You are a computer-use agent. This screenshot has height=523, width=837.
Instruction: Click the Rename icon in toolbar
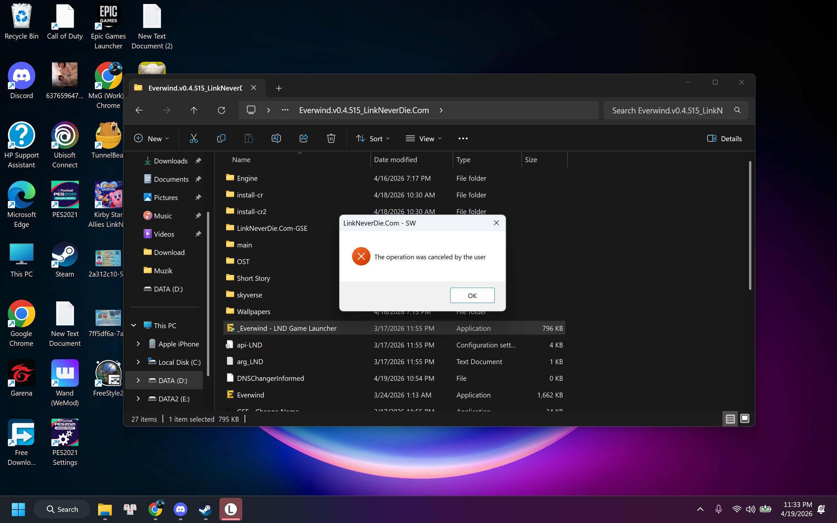tap(276, 138)
